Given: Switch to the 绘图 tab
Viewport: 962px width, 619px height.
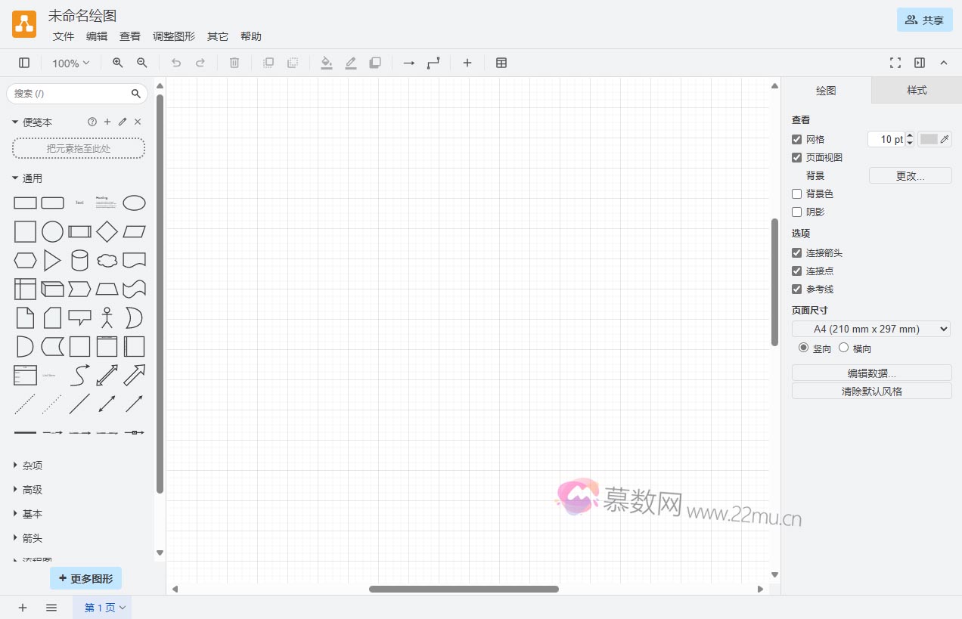Looking at the screenshot, I should click(x=825, y=90).
